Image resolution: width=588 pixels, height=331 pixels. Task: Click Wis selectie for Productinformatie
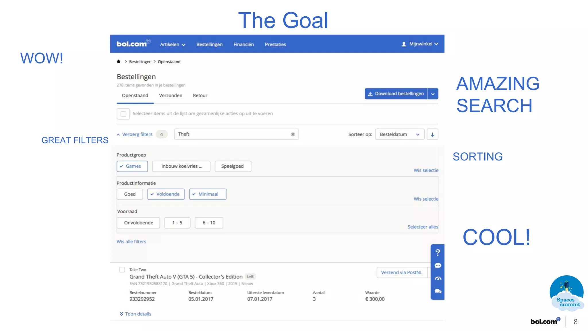click(426, 199)
